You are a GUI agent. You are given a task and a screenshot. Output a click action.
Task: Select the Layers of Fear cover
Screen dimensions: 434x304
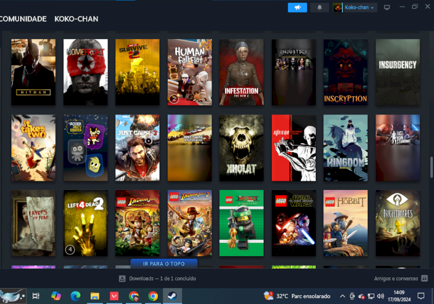pyautogui.click(x=33, y=223)
